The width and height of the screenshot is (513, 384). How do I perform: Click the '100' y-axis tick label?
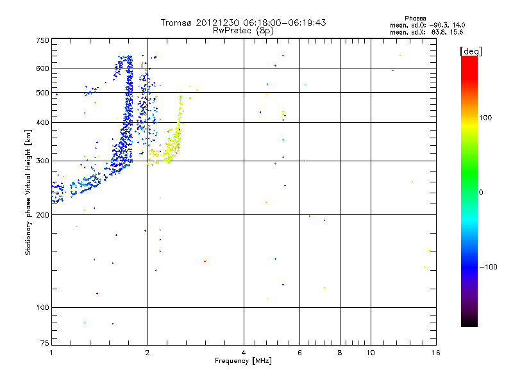42,308
